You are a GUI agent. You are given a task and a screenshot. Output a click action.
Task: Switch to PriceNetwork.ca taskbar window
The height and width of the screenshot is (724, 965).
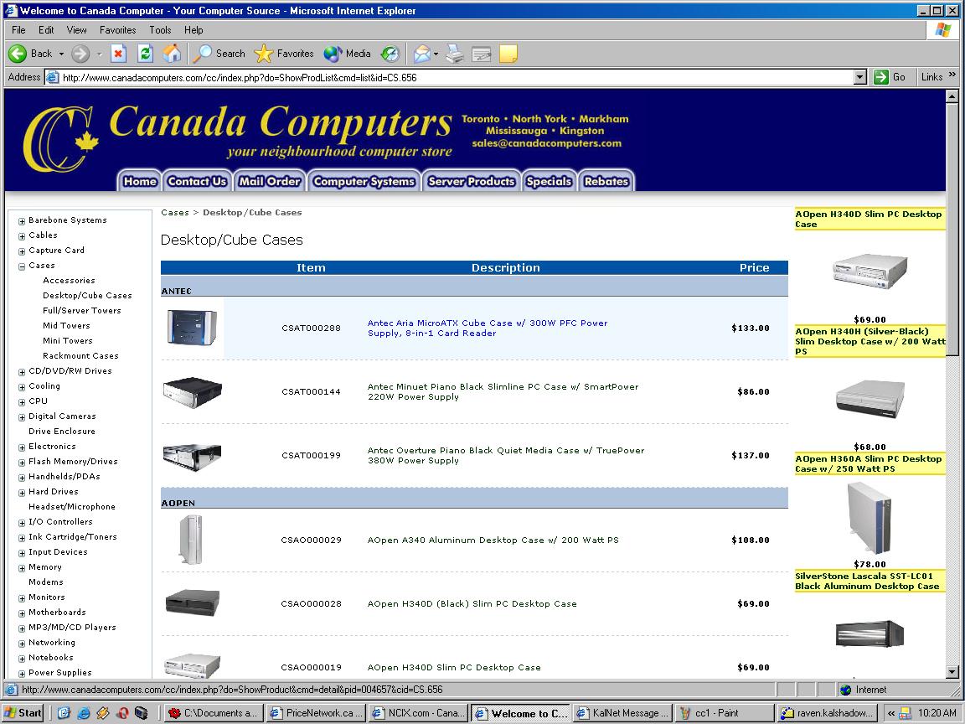pyautogui.click(x=317, y=713)
